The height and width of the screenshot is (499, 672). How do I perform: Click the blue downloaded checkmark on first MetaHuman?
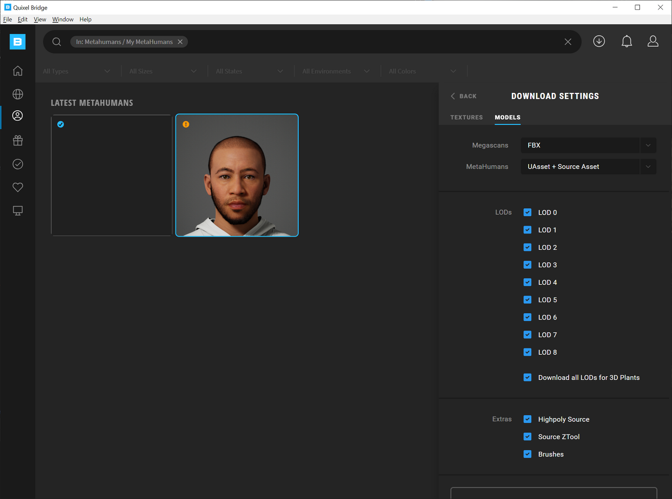[60, 124]
